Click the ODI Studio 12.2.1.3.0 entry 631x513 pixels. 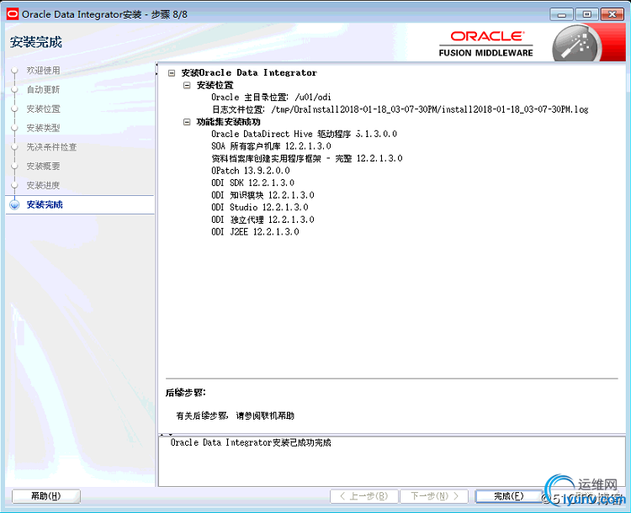(x=260, y=207)
